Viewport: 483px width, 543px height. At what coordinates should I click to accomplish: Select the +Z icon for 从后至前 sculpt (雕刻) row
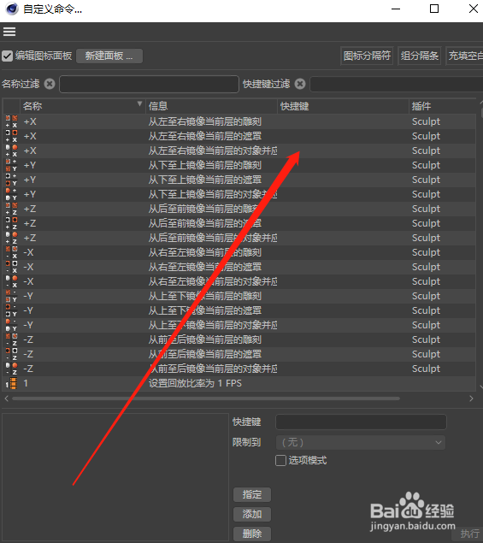tap(11, 209)
